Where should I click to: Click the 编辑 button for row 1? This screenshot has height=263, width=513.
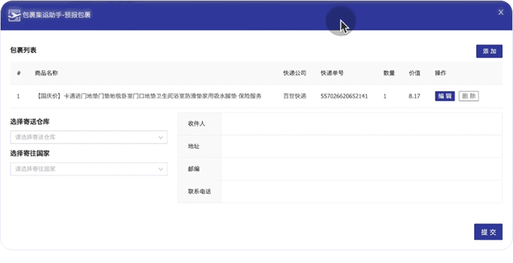point(445,96)
